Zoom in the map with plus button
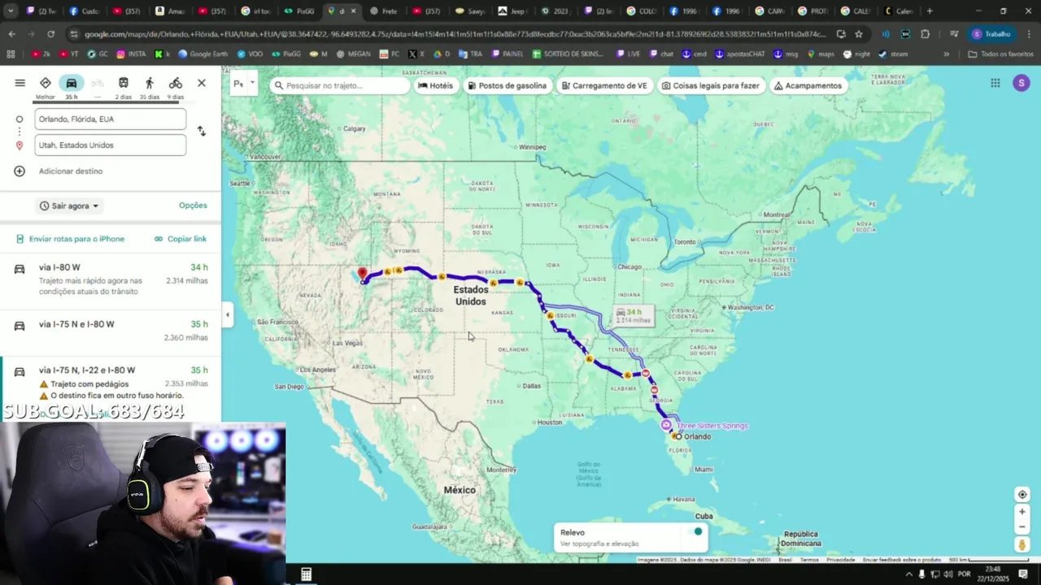 1022,512
